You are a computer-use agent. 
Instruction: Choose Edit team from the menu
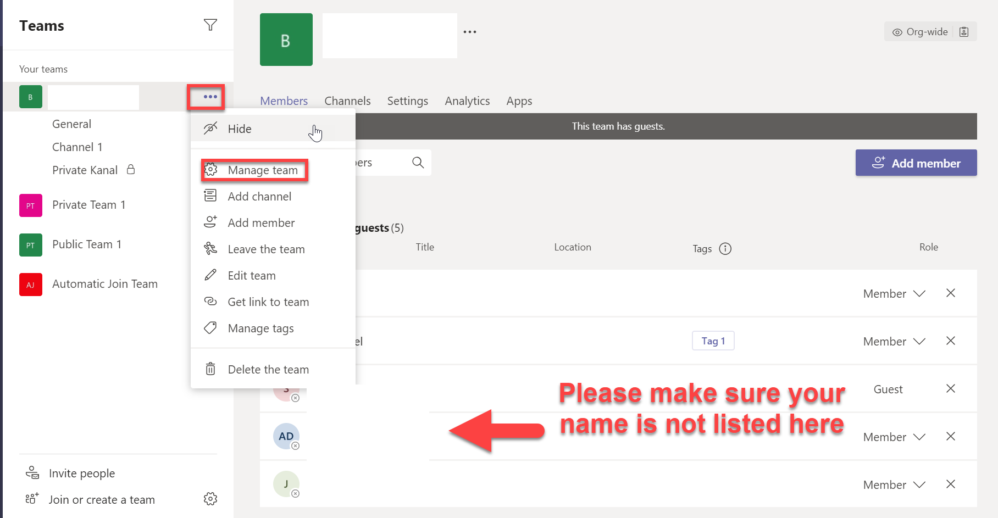273,276
